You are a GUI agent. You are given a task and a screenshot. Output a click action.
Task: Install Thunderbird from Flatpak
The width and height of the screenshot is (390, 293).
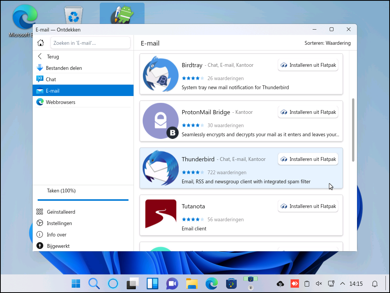tap(308, 159)
